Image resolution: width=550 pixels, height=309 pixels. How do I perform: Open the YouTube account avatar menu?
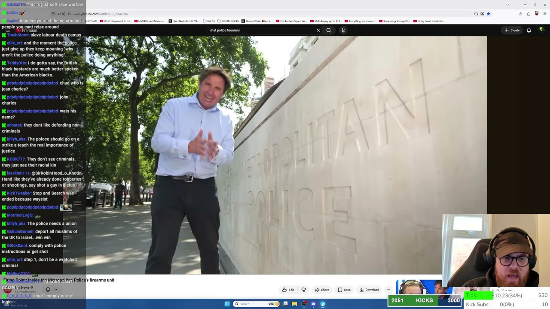coord(541,30)
